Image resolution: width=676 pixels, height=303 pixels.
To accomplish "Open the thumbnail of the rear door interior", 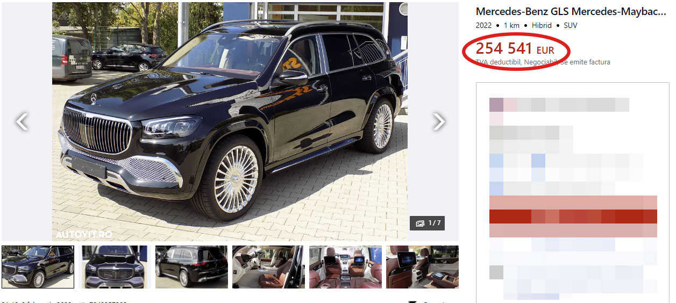I will (268, 267).
